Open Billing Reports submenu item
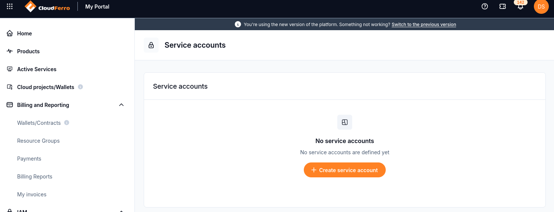The height and width of the screenshot is (212, 554). point(35,177)
